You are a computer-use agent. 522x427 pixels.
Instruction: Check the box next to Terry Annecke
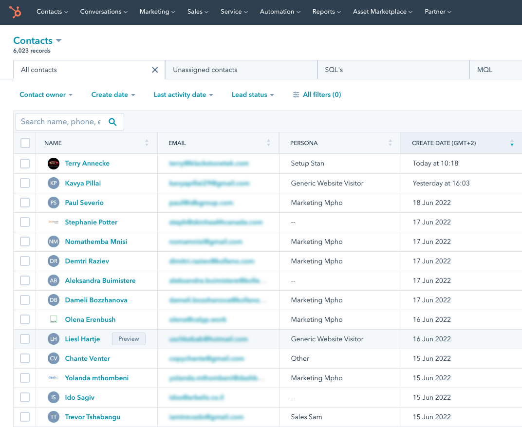[24, 164]
